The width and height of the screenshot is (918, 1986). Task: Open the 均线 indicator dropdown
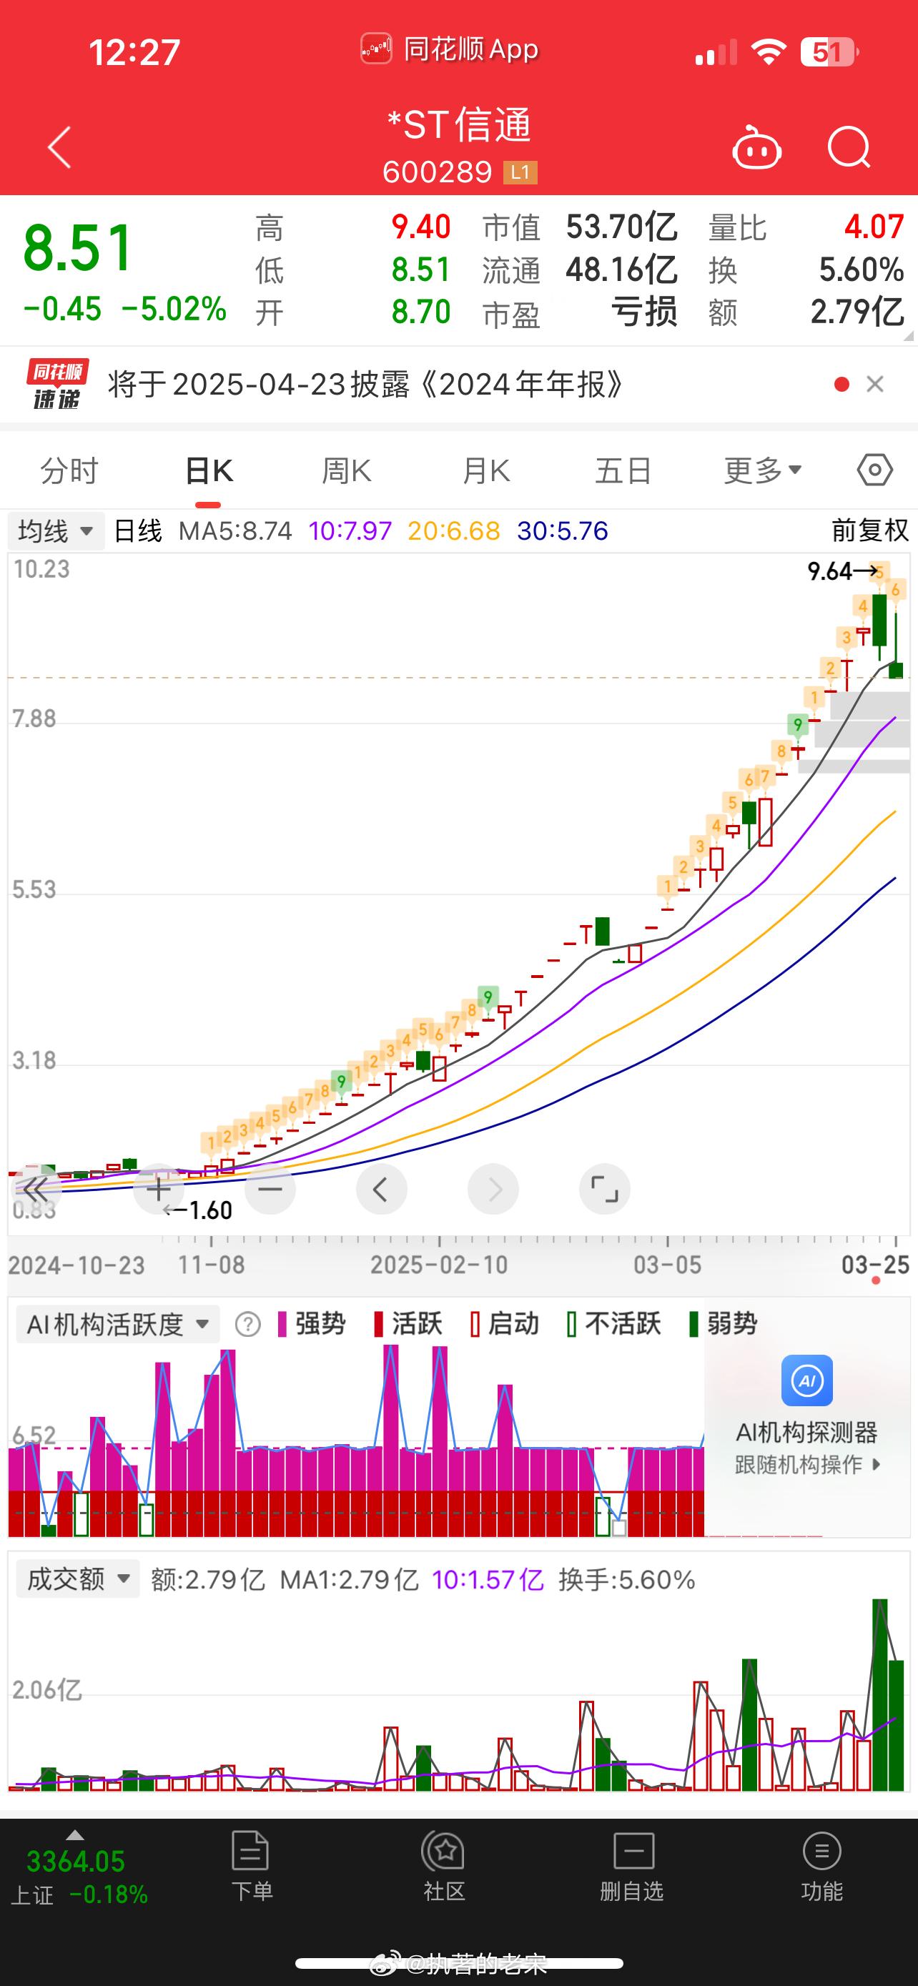pos(56,531)
